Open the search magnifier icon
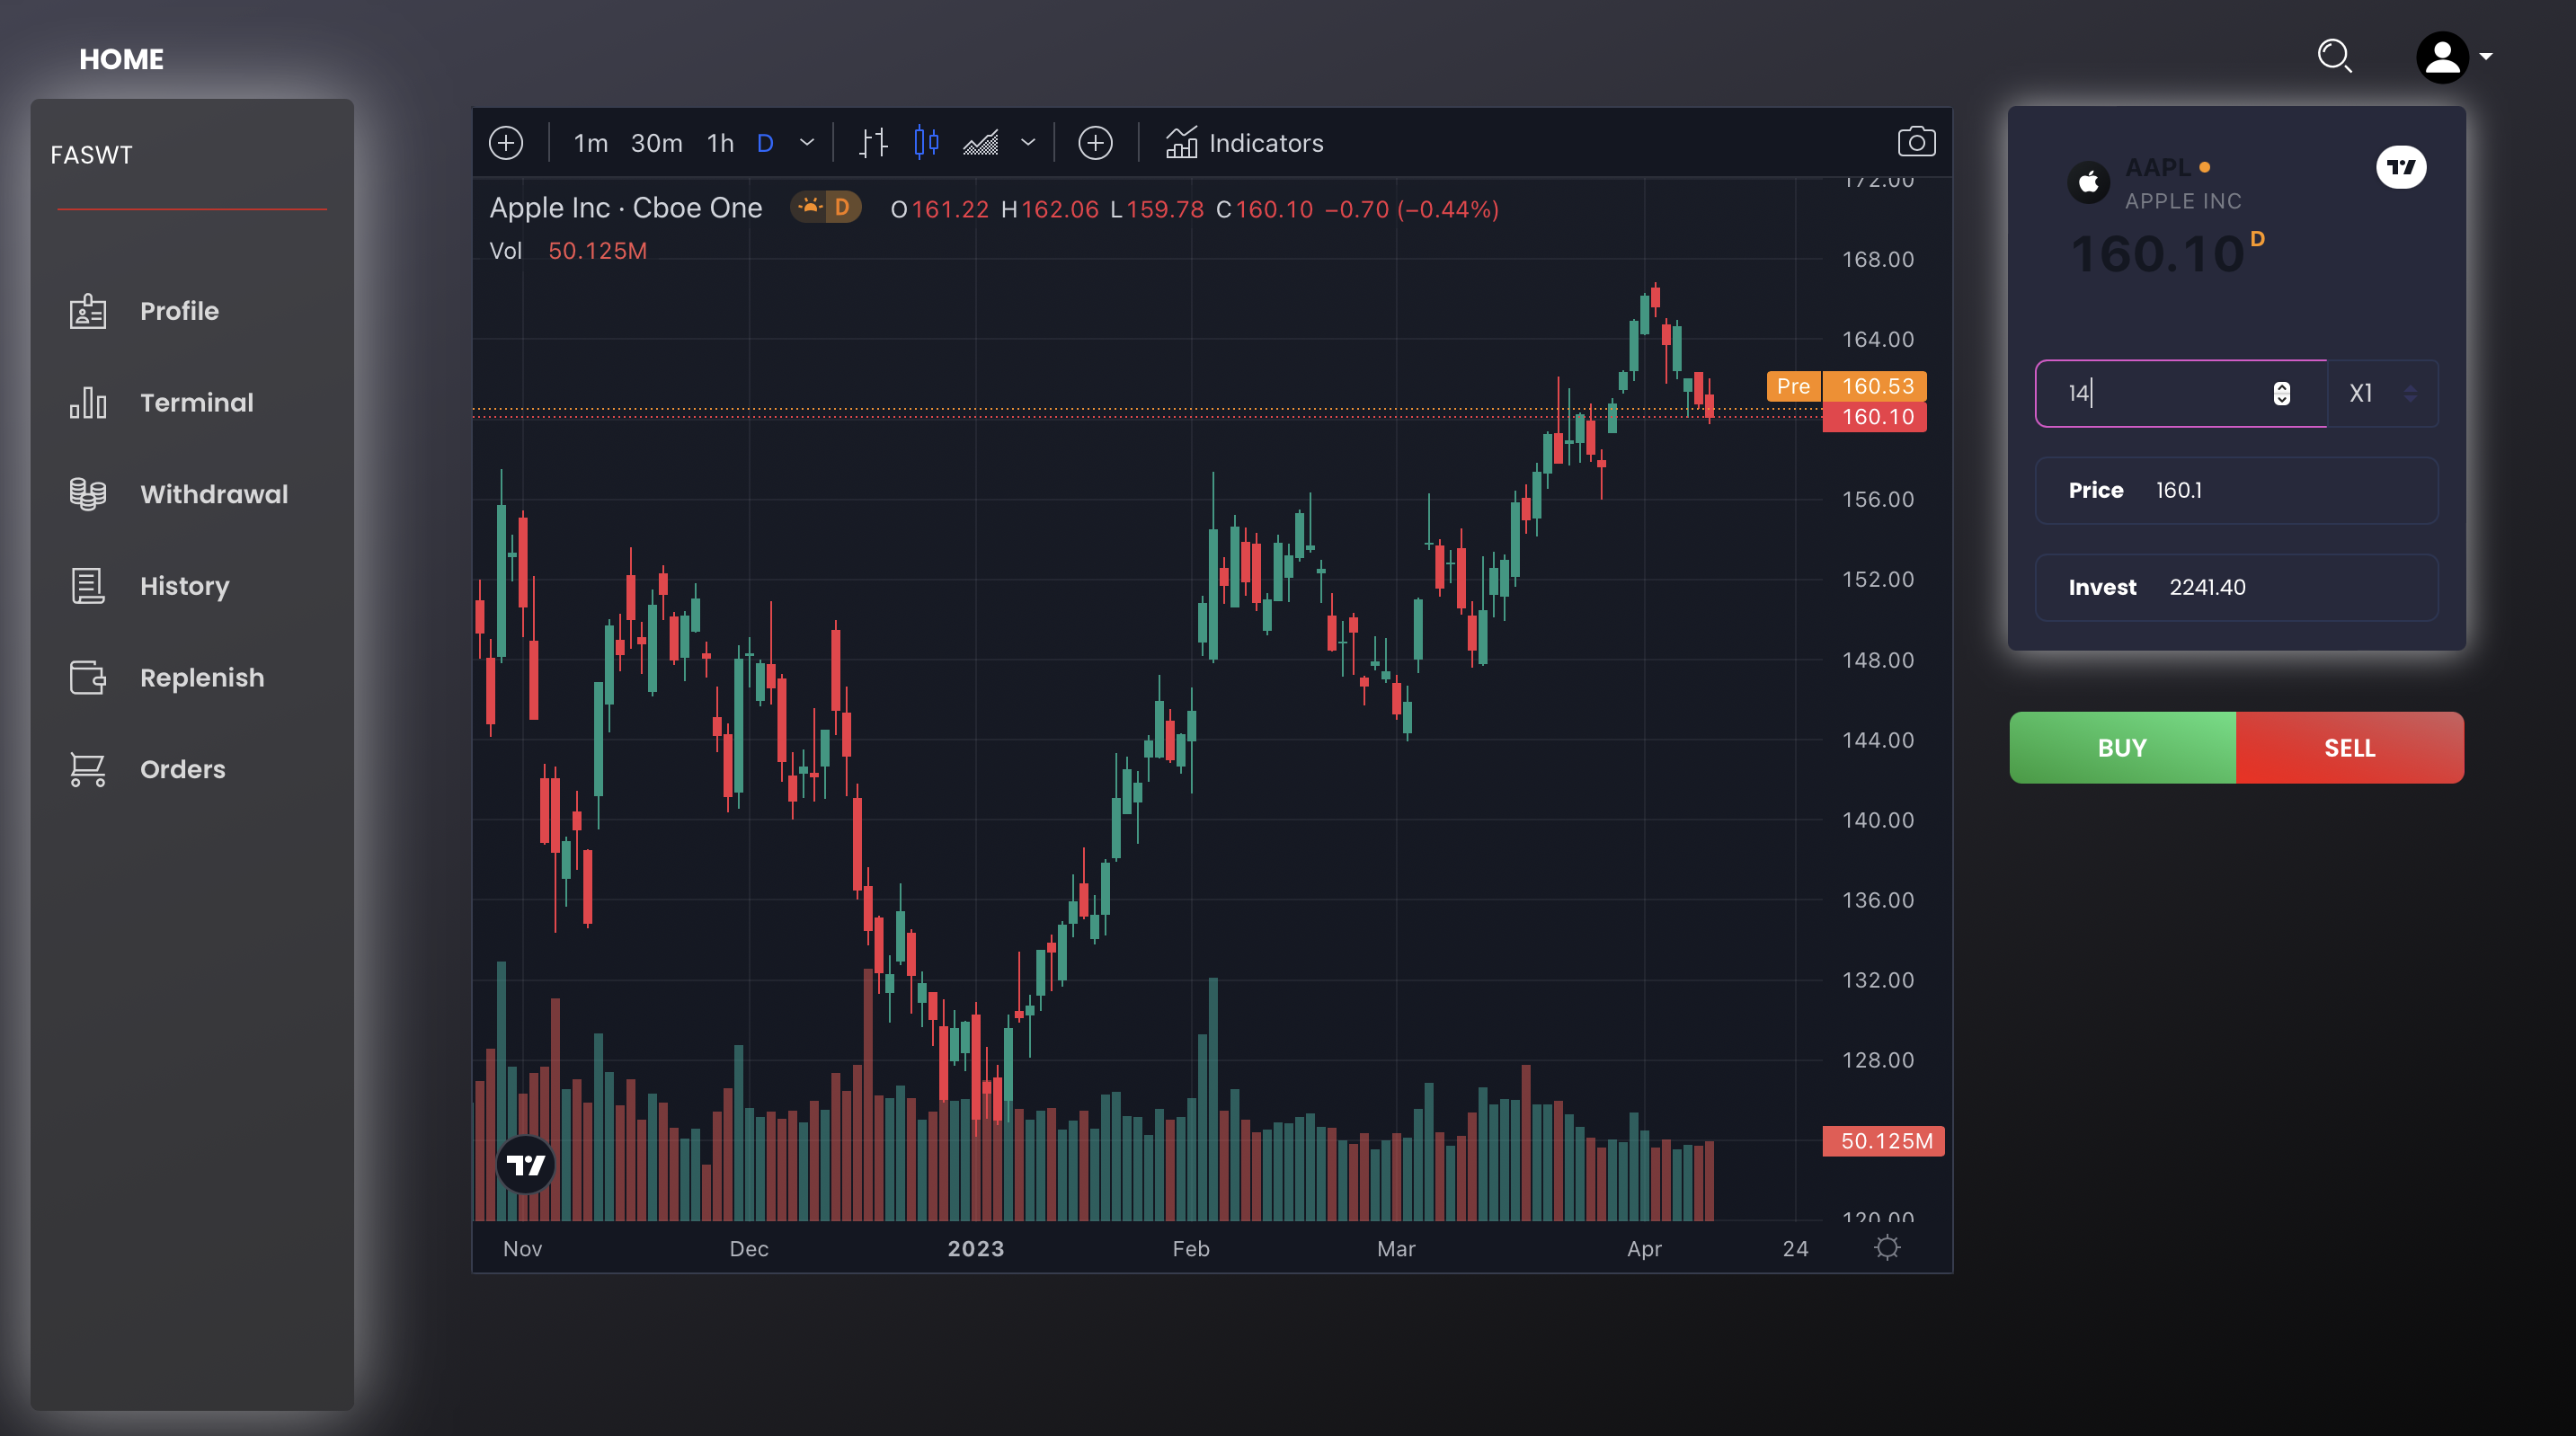 click(x=2335, y=56)
